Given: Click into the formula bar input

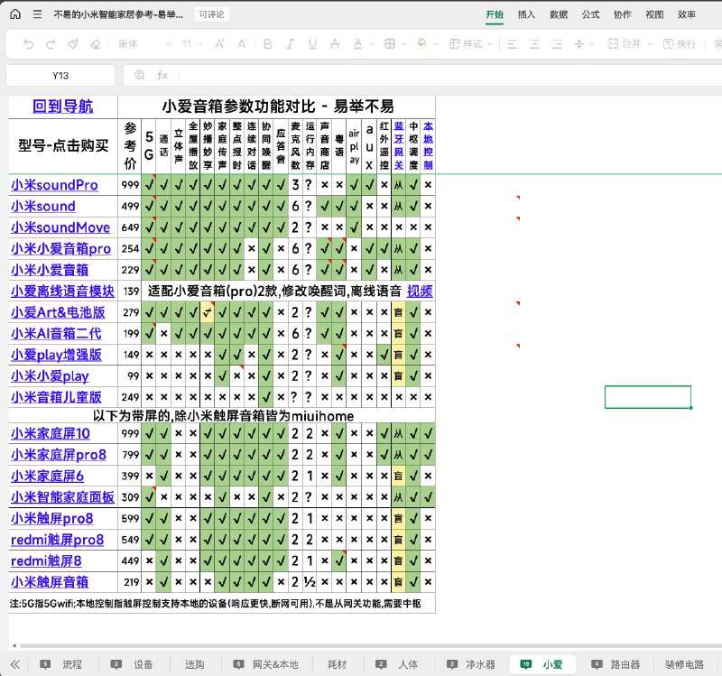Looking at the screenshot, I should [x=449, y=76].
